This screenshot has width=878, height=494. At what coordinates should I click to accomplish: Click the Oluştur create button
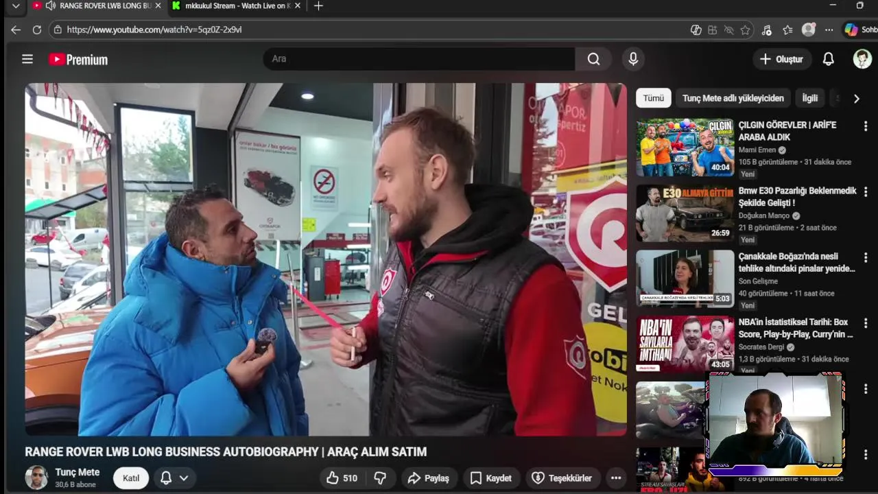coord(782,59)
